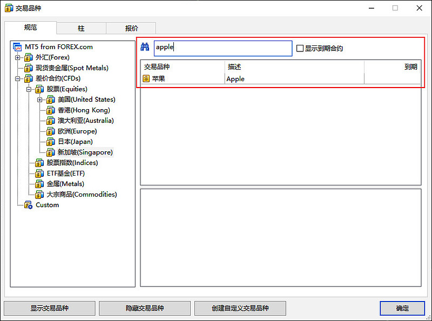Sort by the 到期 column header
Screen dimensions: 432x321
(x=393, y=66)
